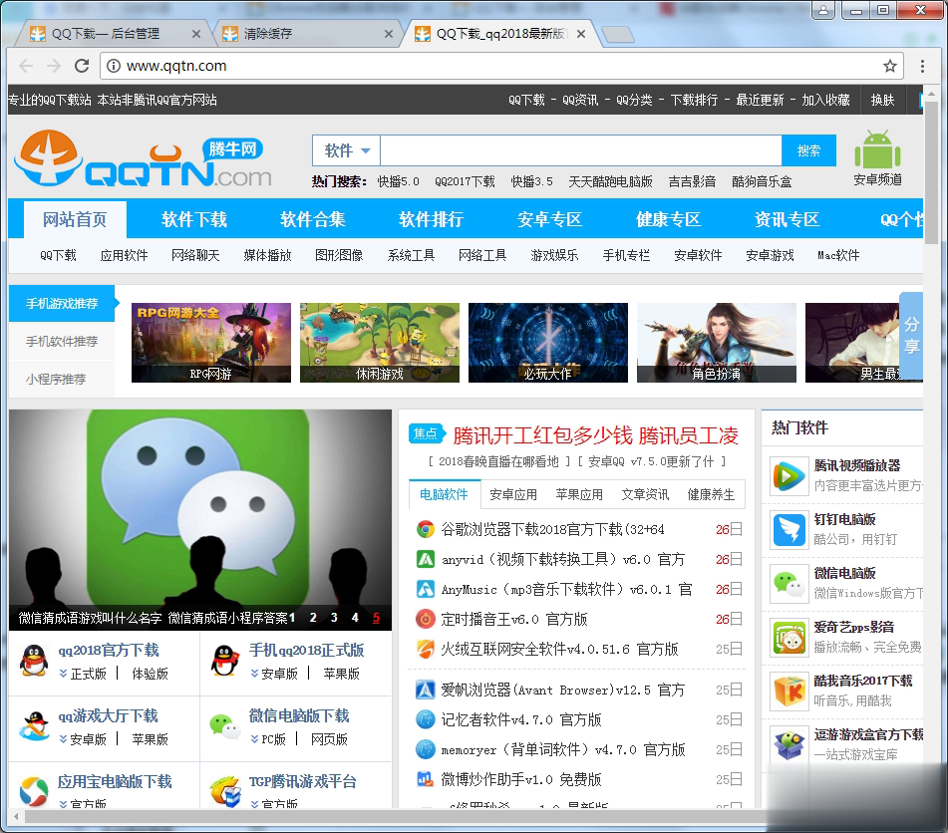
Task: Click the WeChat icon beside 微信电脑版下载
Action: click(x=225, y=726)
